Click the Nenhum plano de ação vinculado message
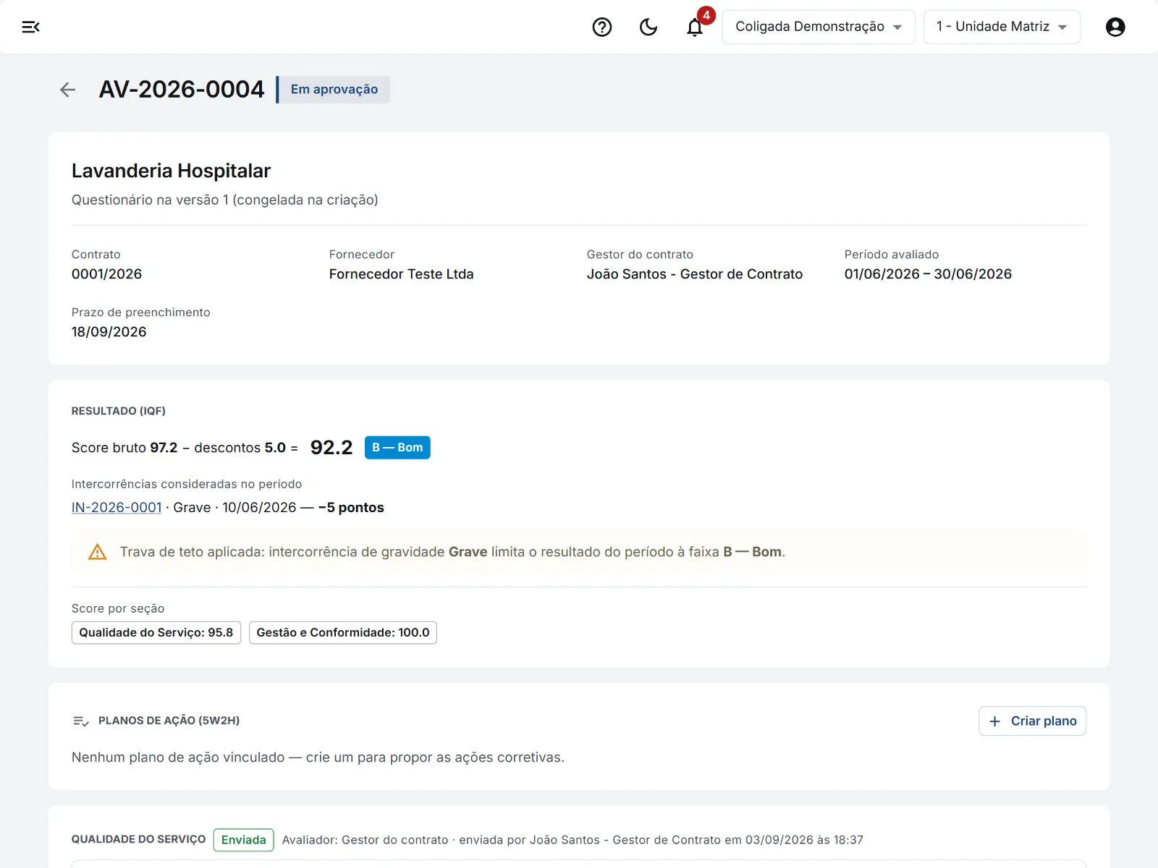This screenshot has width=1158, height=868. click(318, 757)
